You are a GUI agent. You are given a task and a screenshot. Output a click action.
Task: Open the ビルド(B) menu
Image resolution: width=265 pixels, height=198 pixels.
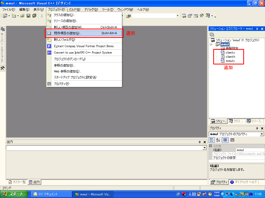tap(75, 10)
